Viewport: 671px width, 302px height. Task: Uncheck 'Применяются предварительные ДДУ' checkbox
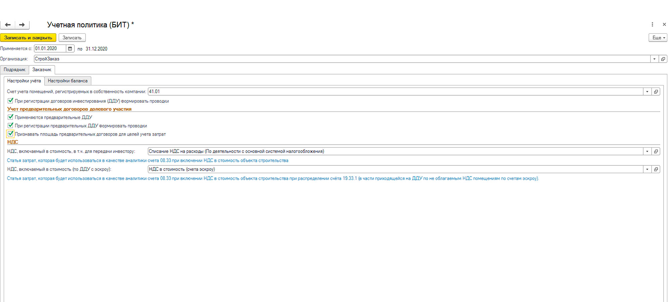tap(10, 117)
